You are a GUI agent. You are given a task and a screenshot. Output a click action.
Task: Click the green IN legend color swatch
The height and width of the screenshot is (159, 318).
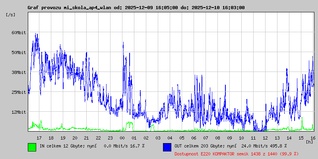[x=32, y=147]
